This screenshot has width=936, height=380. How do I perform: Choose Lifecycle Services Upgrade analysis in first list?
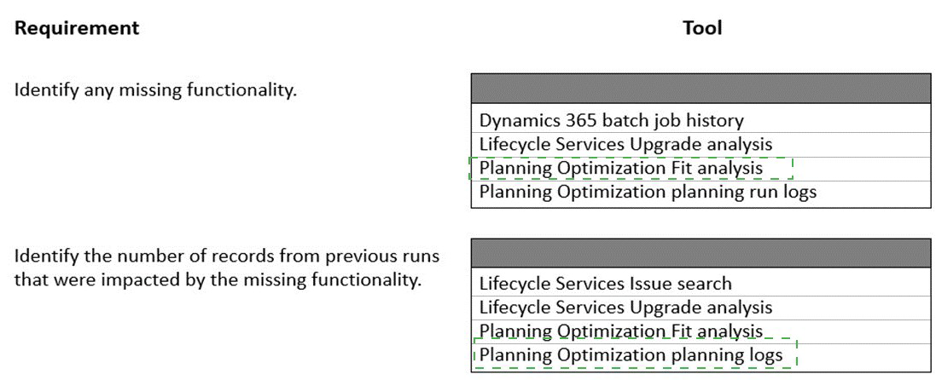[625, 144]
